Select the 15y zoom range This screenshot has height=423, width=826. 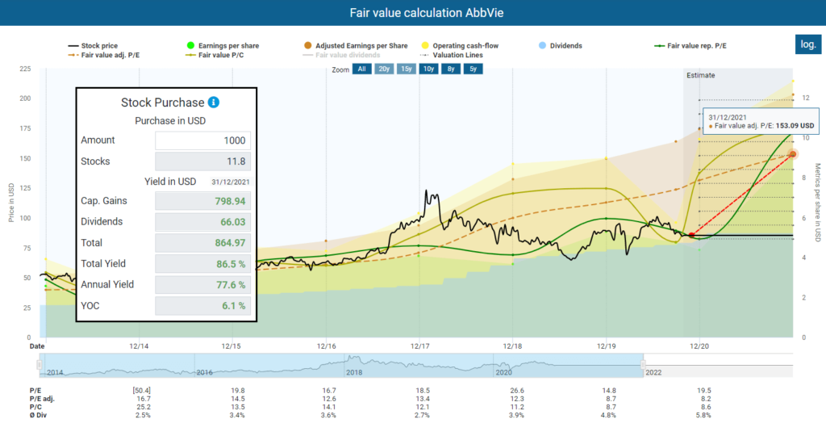coord(407,69)
